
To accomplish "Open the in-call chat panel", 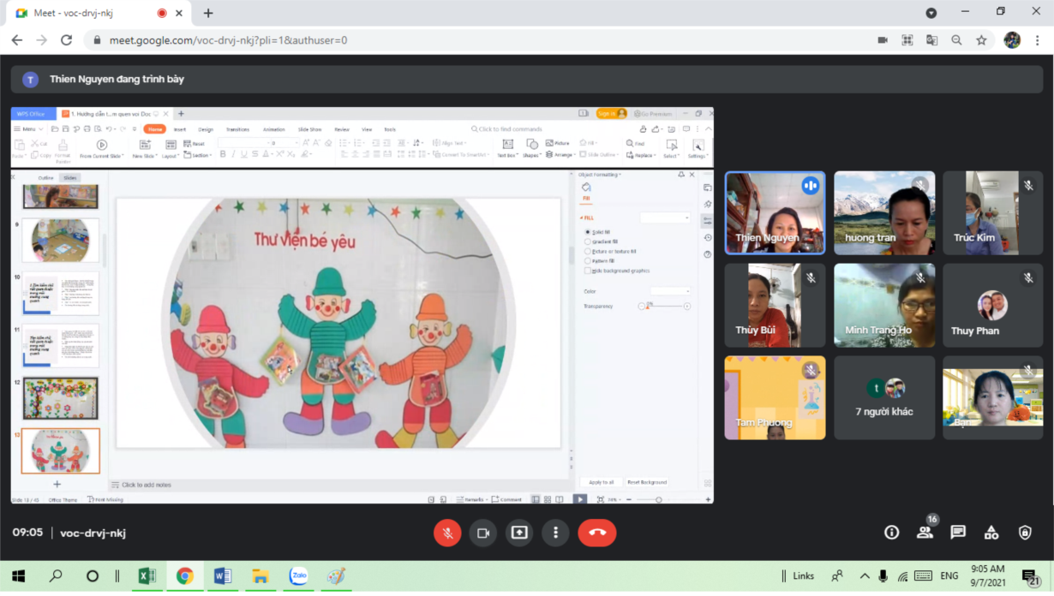I will (958, 533).
